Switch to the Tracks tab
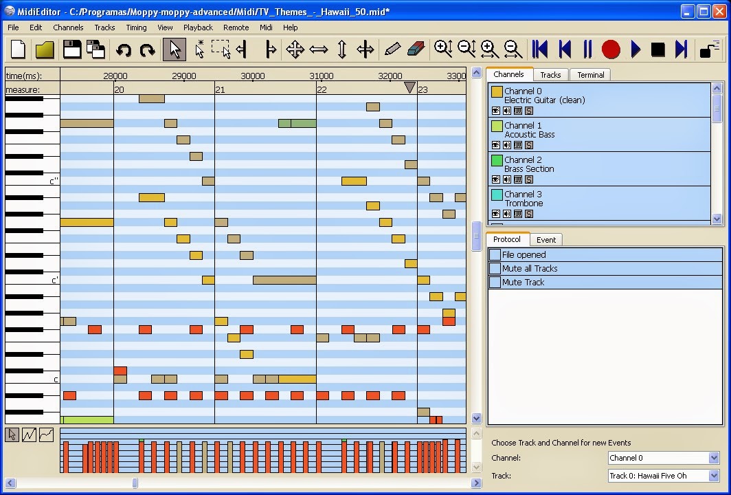The height and width of the screenshot is (495, 731). 550,74
